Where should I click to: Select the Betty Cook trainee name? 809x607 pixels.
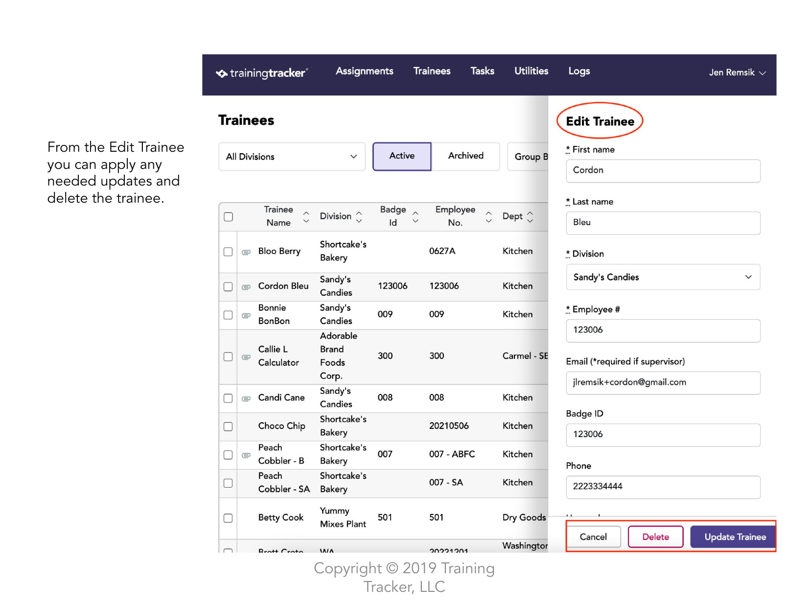tap(280, 517)
